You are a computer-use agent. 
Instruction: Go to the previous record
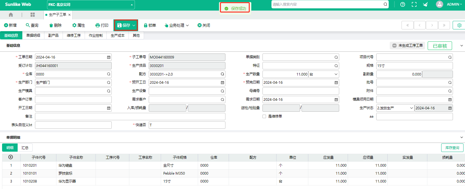pyautogui.click(x=419, y=25)
